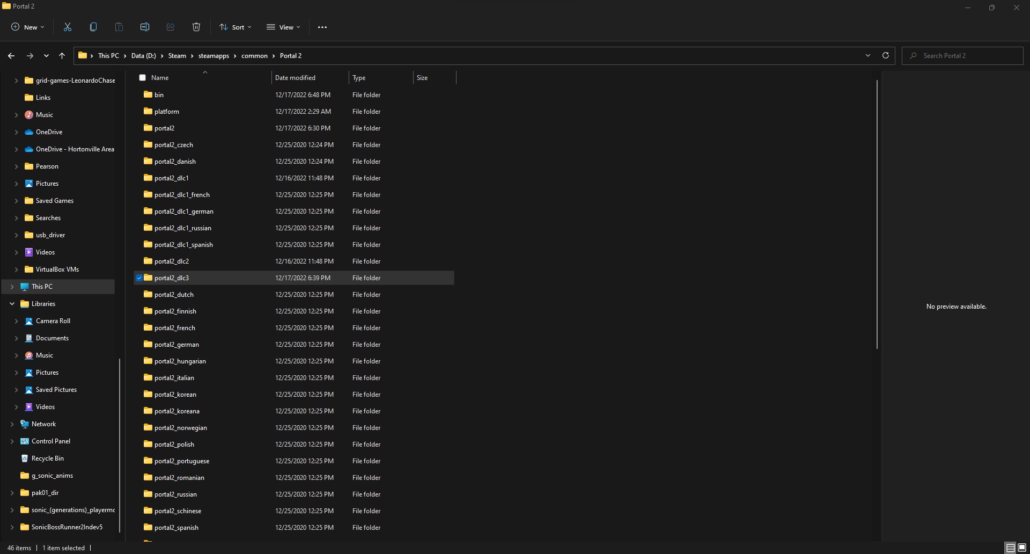Viewport: 1030px width, 554px height.
Task: Click the navigation pane scrollbar
Action: (x=120, y=446)
